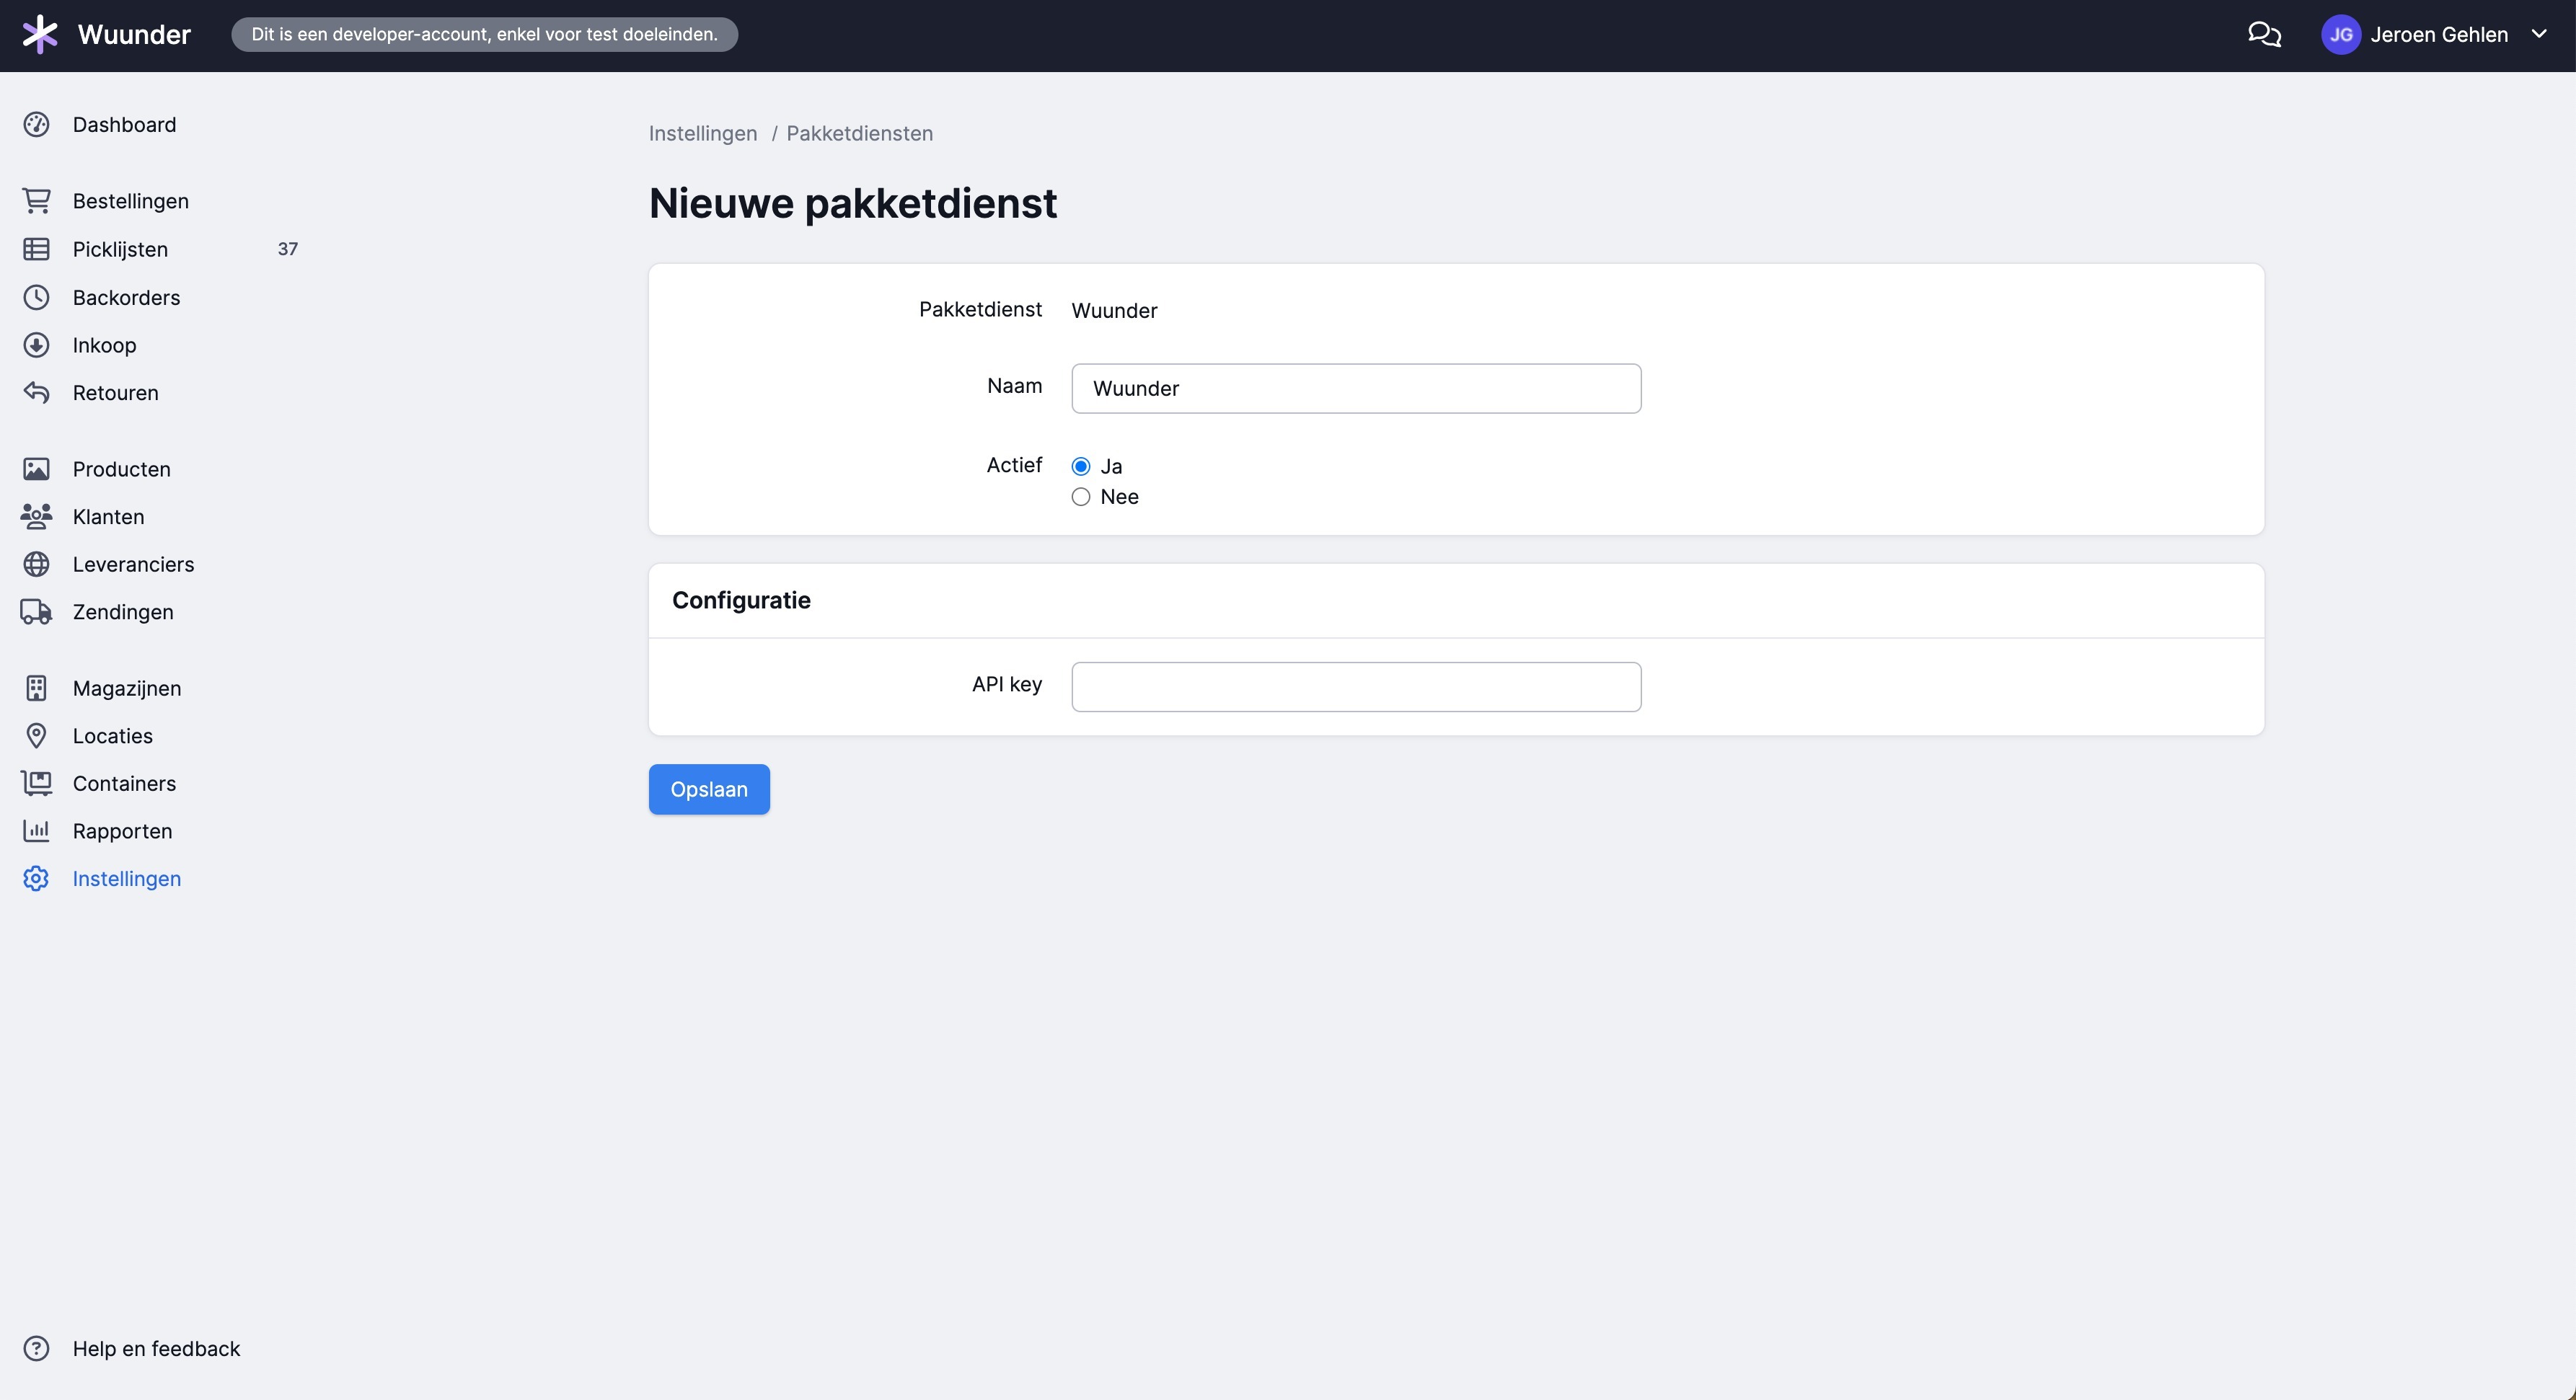
Task: Navigate to Klanten
Action: (108, 517)
